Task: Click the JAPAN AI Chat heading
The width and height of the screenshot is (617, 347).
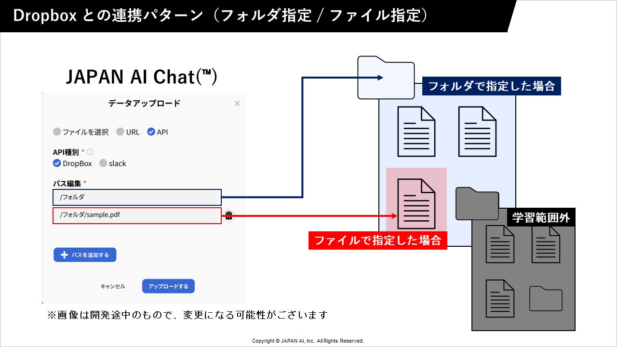Action: pyautogui.click(x=141, y=77)
